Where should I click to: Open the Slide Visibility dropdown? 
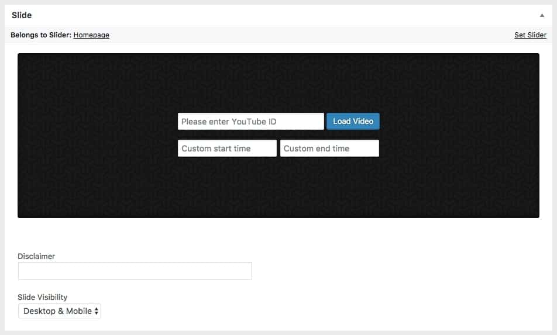[60, 311]
